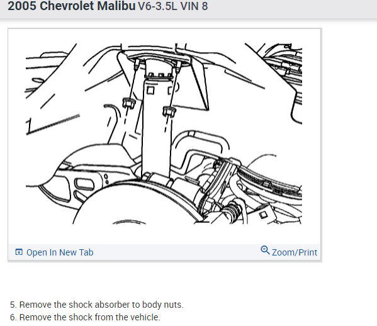This screenshot has width=377, height=326.
Task: Click step 6 Remove the shock from vehicle
Action: coord(85,317)
